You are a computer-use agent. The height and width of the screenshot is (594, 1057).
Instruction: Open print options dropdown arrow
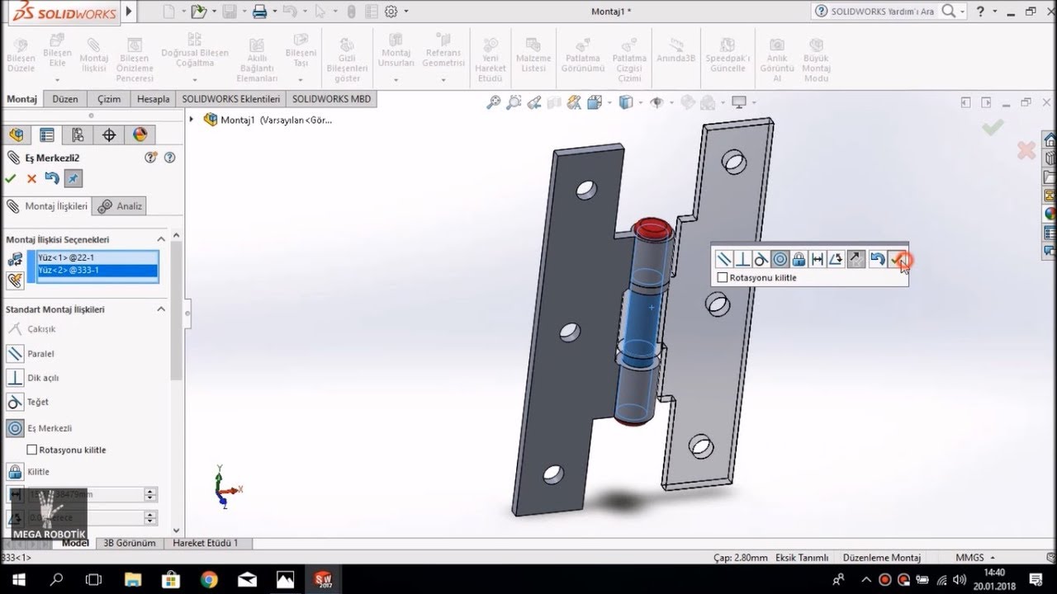pos(274,12)
